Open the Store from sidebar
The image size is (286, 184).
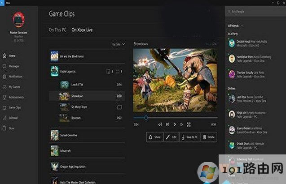point(12,128)
